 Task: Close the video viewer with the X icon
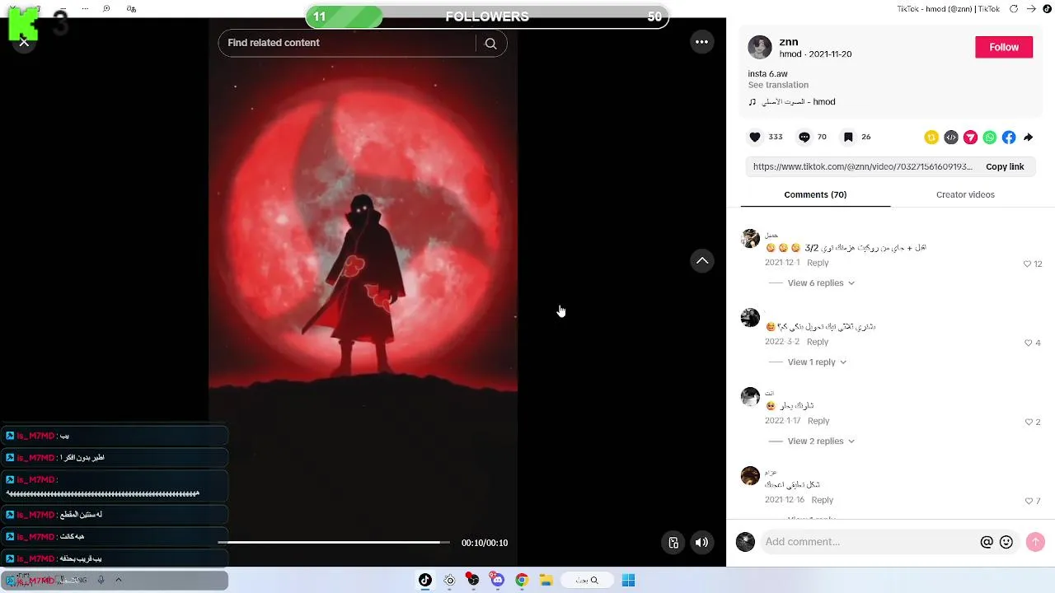[24, 42]
